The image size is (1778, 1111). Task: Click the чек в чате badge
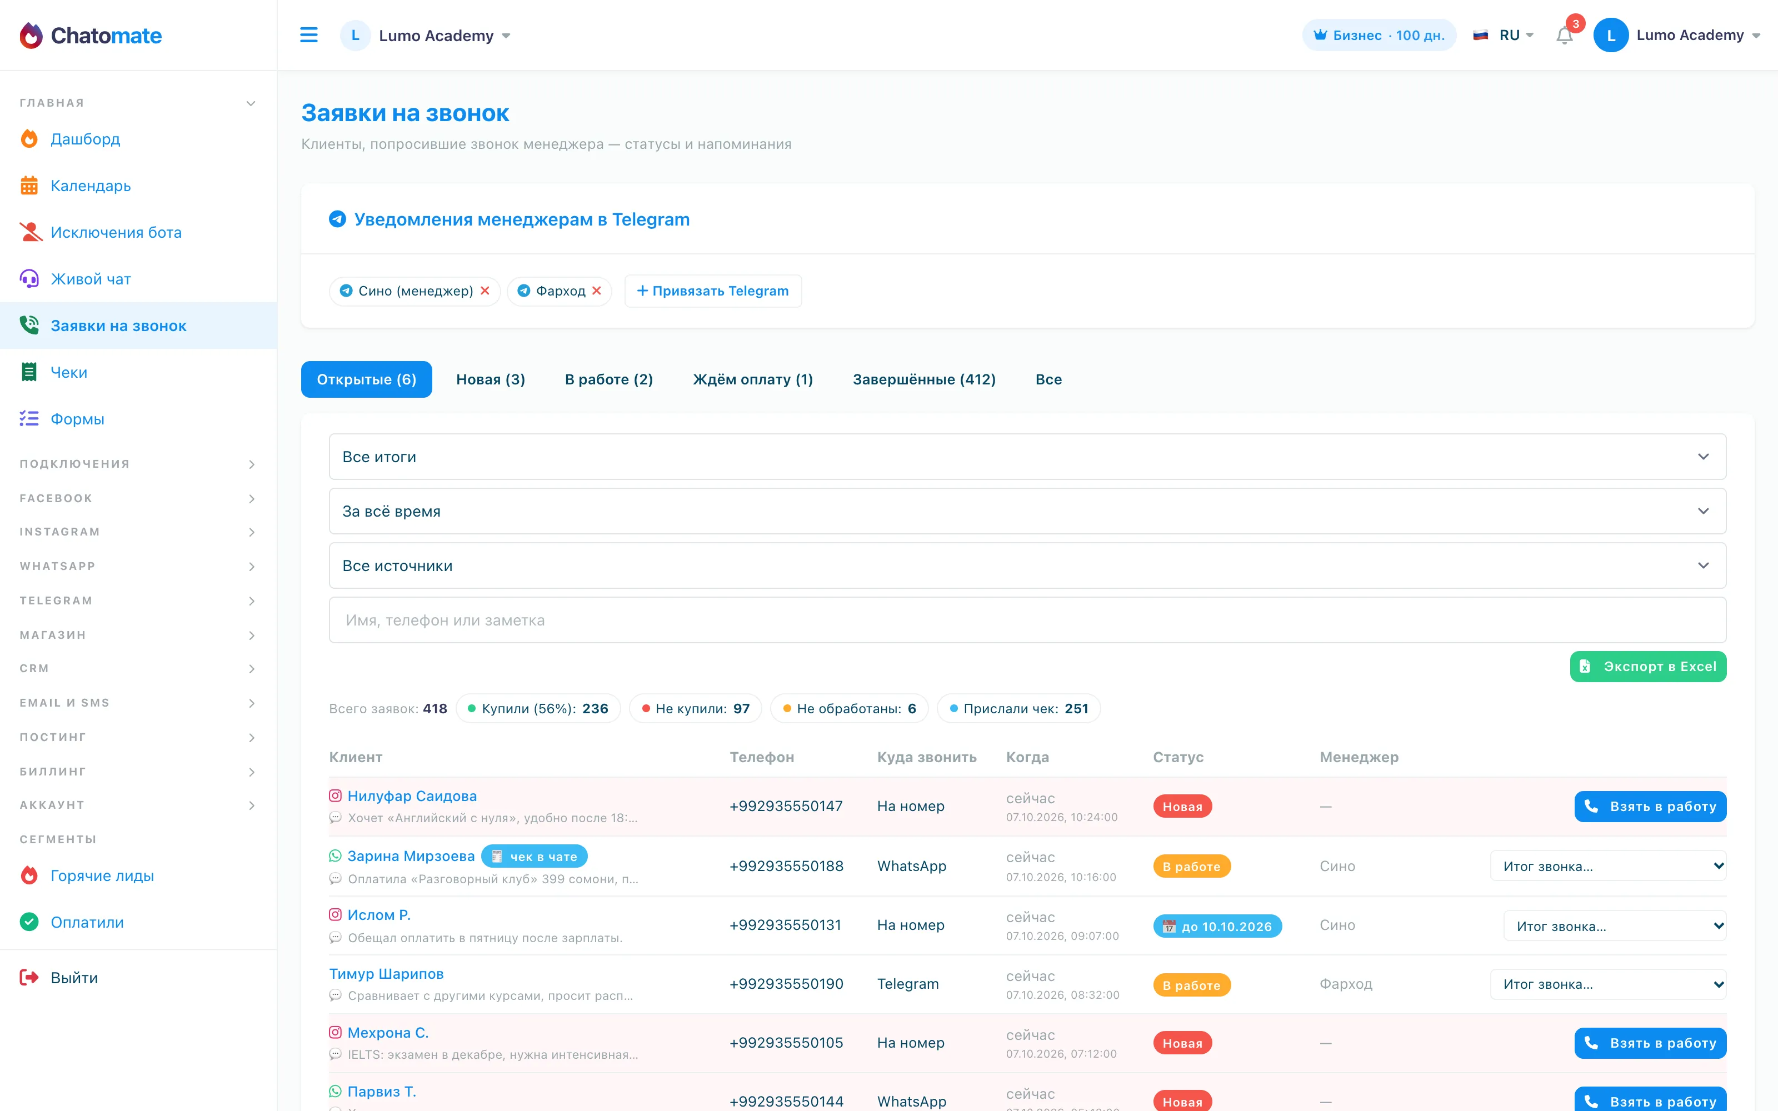(x=534, y=857)
